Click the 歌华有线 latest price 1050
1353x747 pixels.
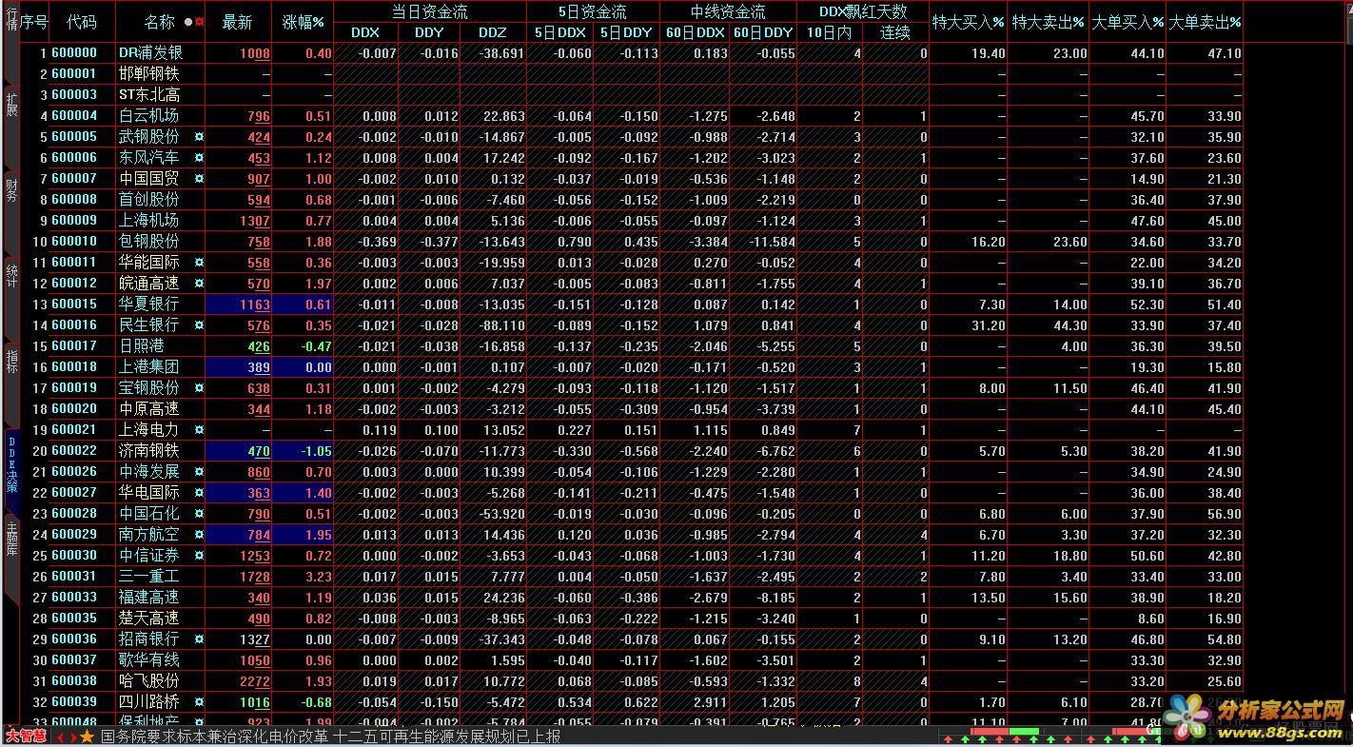pyautogui.click(x=255, y=660)
